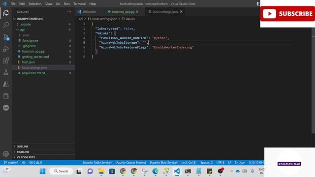This screenshot has width=315, height=177.
Task: Click Ln 5, Col 31 cursor position
Action: click(x=189, y=163)
